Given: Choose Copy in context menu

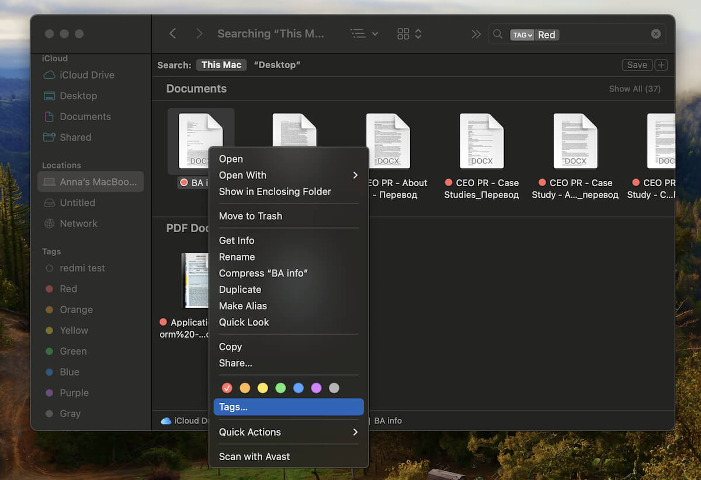Looking at the screenshot, I should coord(289,346).
